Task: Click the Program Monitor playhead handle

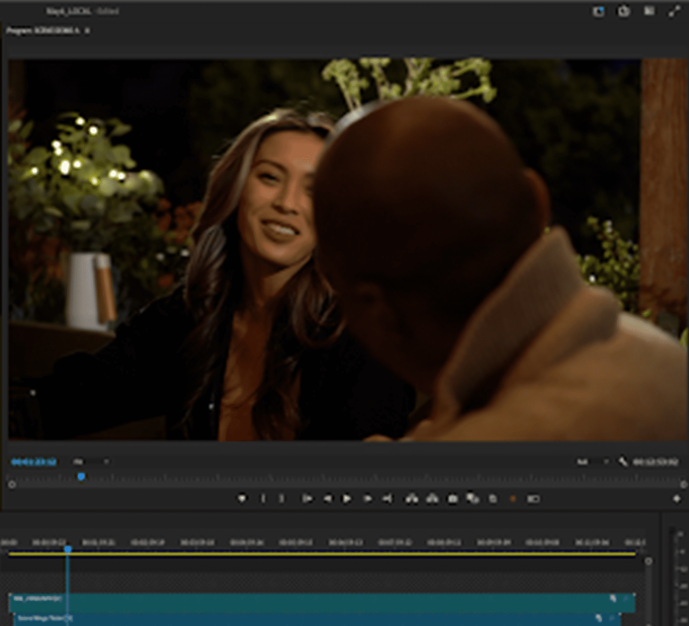Action: point(81,477)
